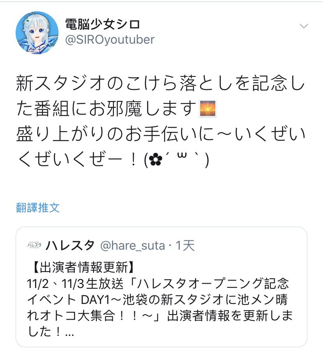
Task: Click the 盛り上がりのお手伝い text line
Action: [x=161, y=134]
